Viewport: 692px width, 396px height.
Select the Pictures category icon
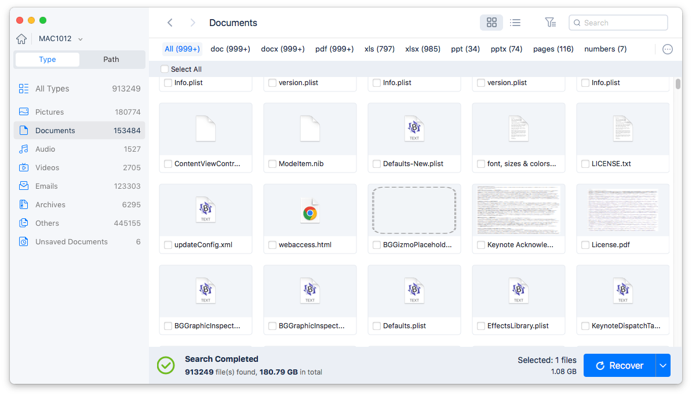24,112
